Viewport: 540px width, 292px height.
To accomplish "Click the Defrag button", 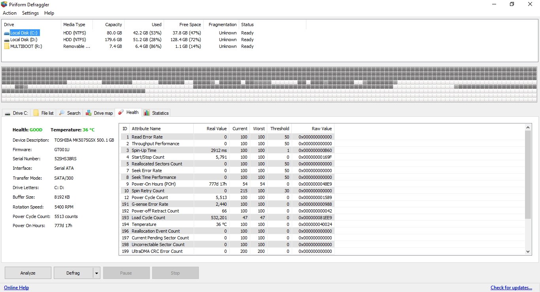I will (x=73, y=273).
